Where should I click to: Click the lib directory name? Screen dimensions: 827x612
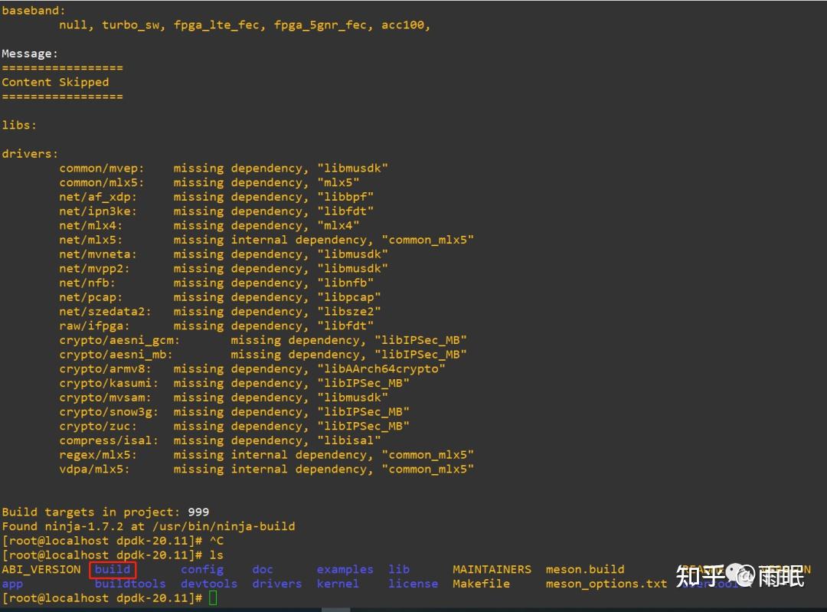point(399,569)
